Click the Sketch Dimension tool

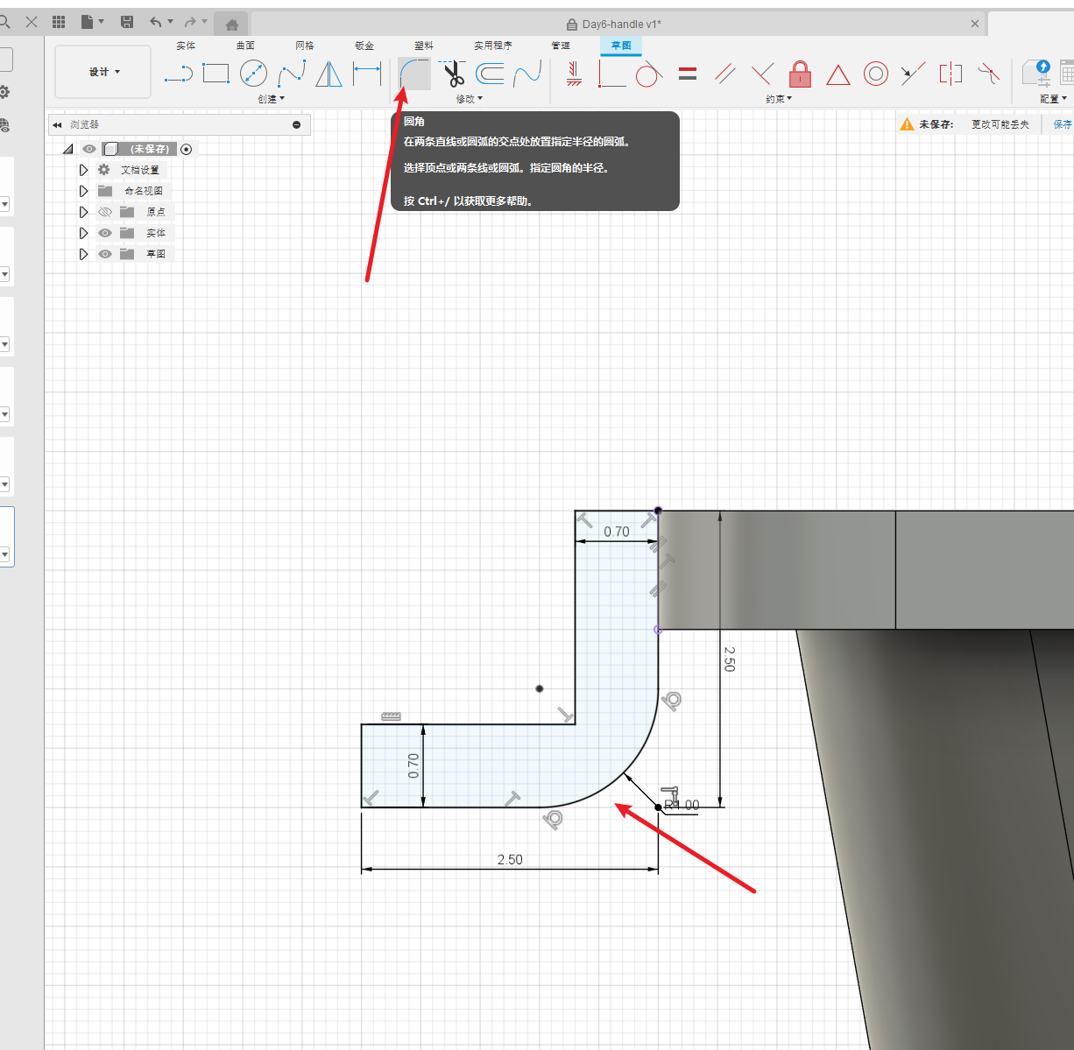pyautogui.click(x=366, y=74)
